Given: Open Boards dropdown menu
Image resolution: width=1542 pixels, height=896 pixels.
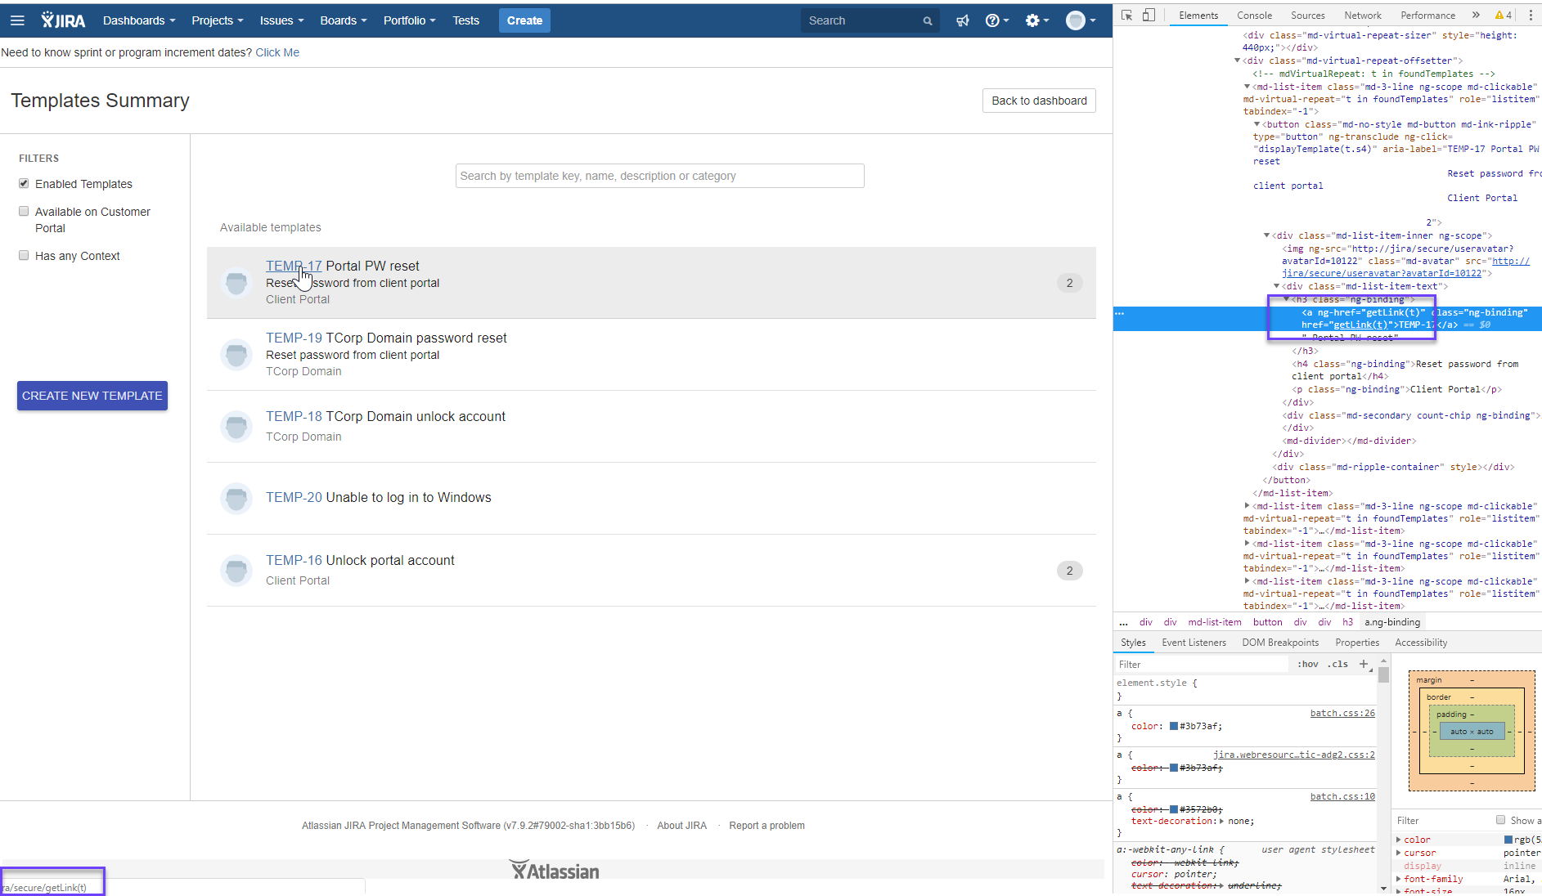Looking at the screenshot, I should 344,20.
